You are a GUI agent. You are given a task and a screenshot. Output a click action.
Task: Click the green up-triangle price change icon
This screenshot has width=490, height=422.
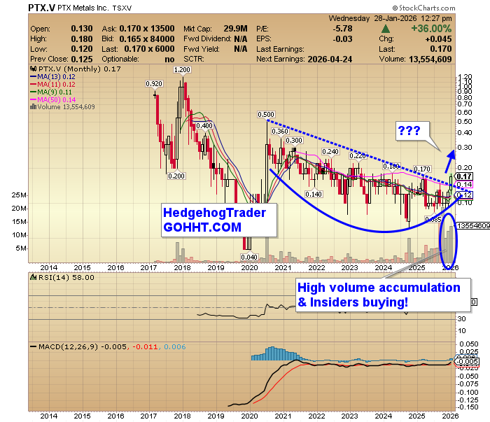[386, 29]
